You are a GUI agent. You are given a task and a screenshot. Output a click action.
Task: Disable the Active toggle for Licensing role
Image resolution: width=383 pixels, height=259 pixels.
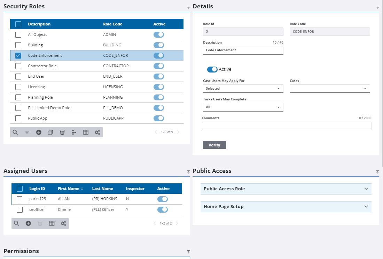(158, 87)
